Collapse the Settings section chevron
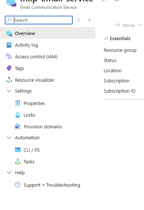This screenshot has height=210, width=144. click(x=9, y=91)
